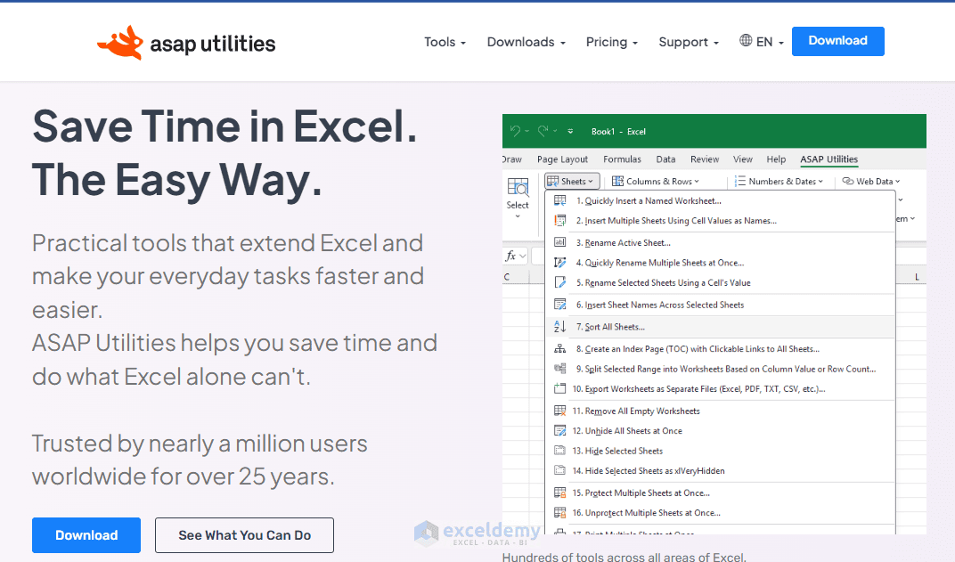This screenshot has height=562, width=955.
Task: Expand the Web Data dropdown
Action: click(871, 182)
